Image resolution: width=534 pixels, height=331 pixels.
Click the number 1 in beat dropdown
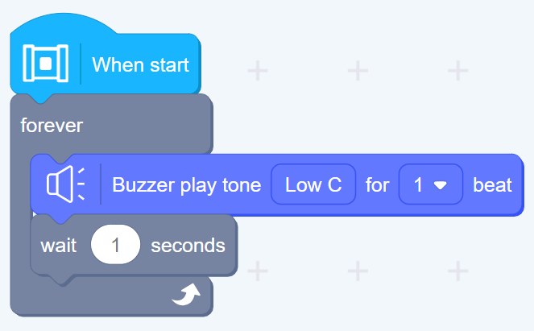tap(418, 185)
